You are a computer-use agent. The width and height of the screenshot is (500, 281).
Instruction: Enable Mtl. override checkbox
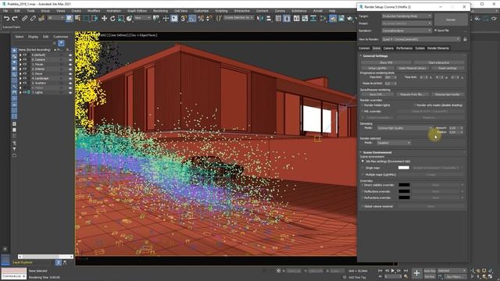(362, 112)
